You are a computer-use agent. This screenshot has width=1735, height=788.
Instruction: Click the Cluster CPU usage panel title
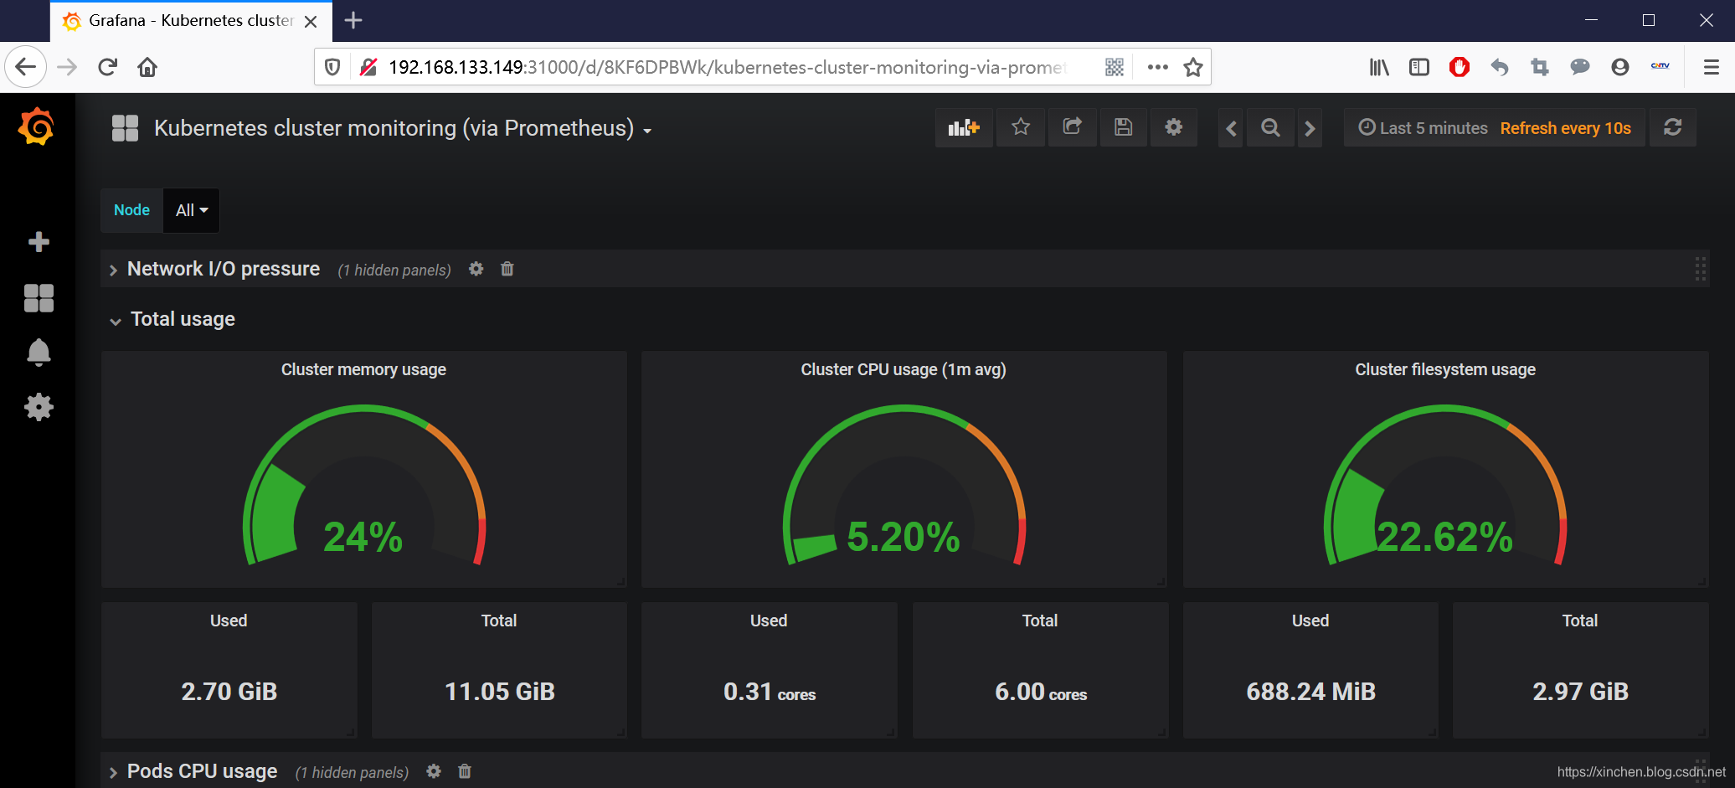[904, 369]
